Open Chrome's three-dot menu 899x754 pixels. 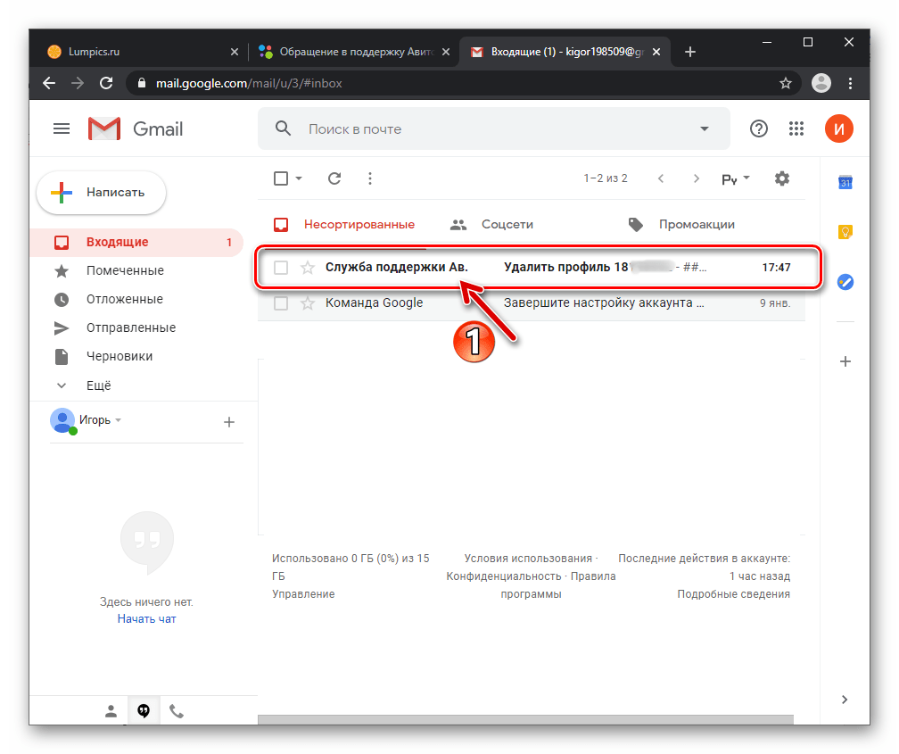(850, 83)
